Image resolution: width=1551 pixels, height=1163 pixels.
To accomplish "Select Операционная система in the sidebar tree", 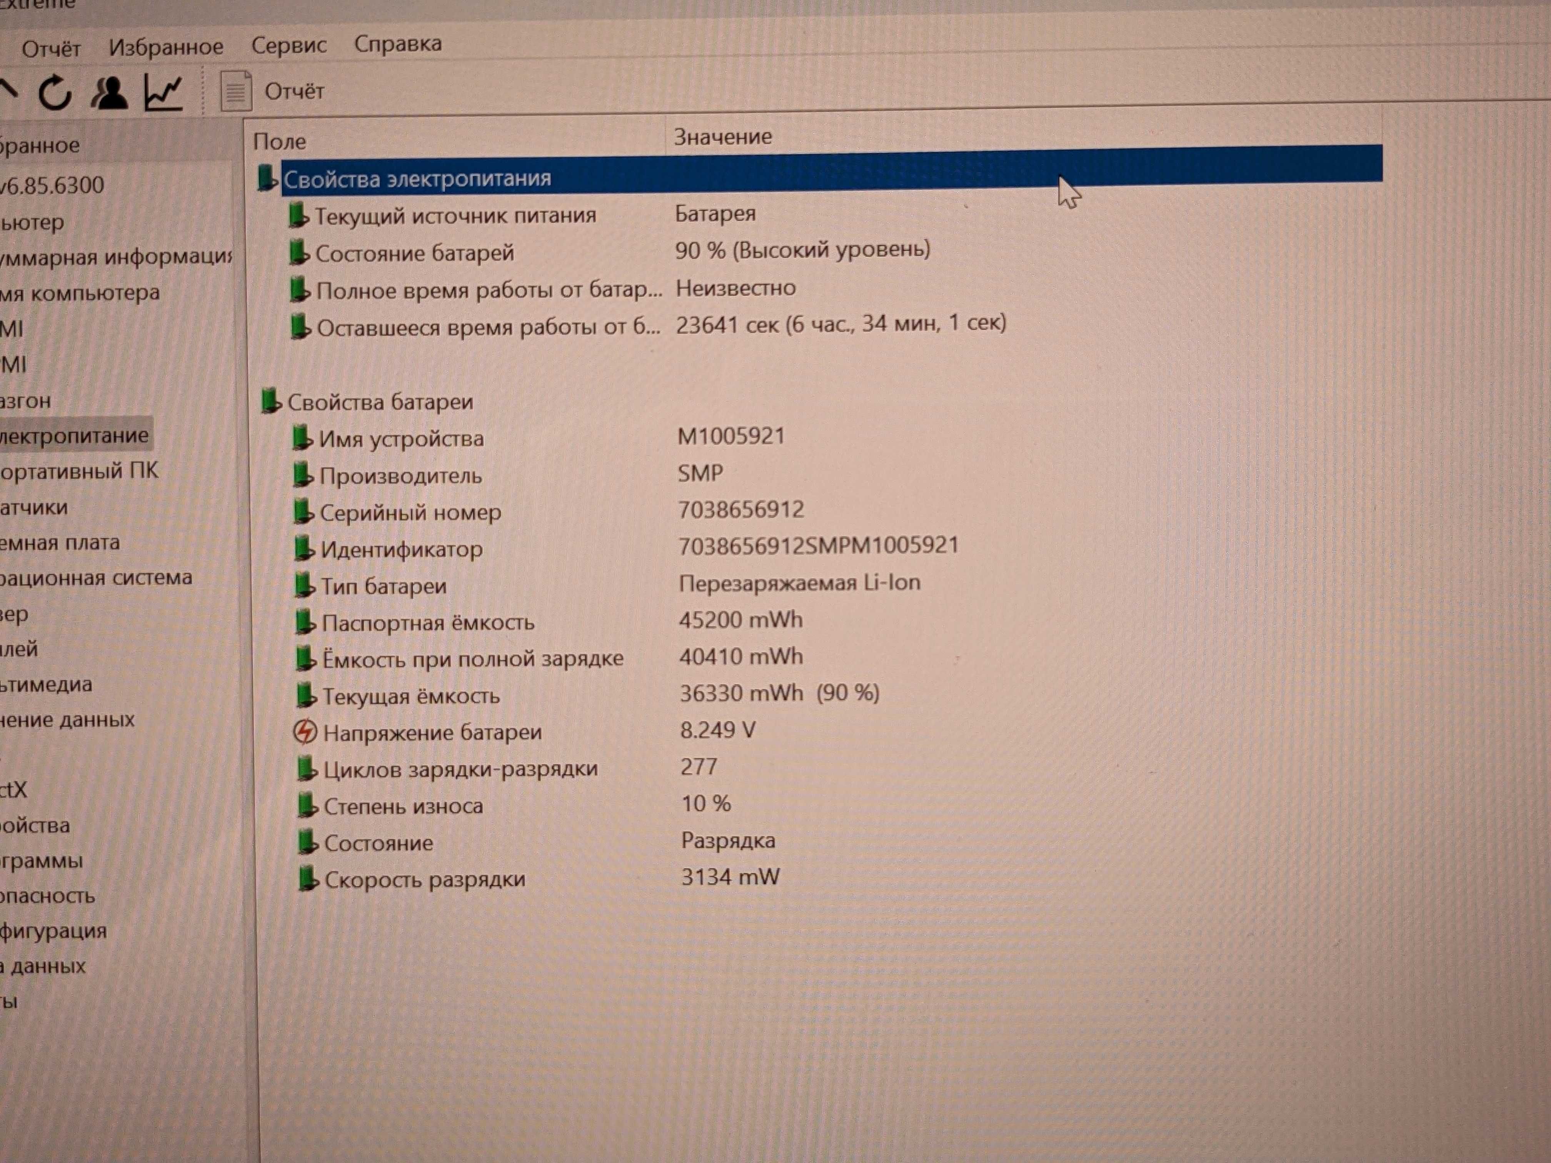I will pyautogui.click(x=96, y=578).
